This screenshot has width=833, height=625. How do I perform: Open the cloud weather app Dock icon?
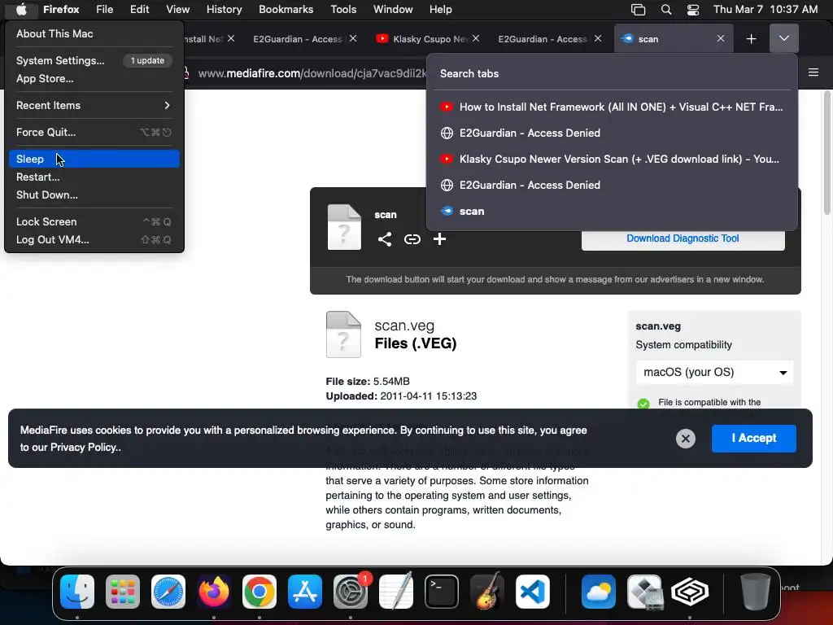point(599,591)
